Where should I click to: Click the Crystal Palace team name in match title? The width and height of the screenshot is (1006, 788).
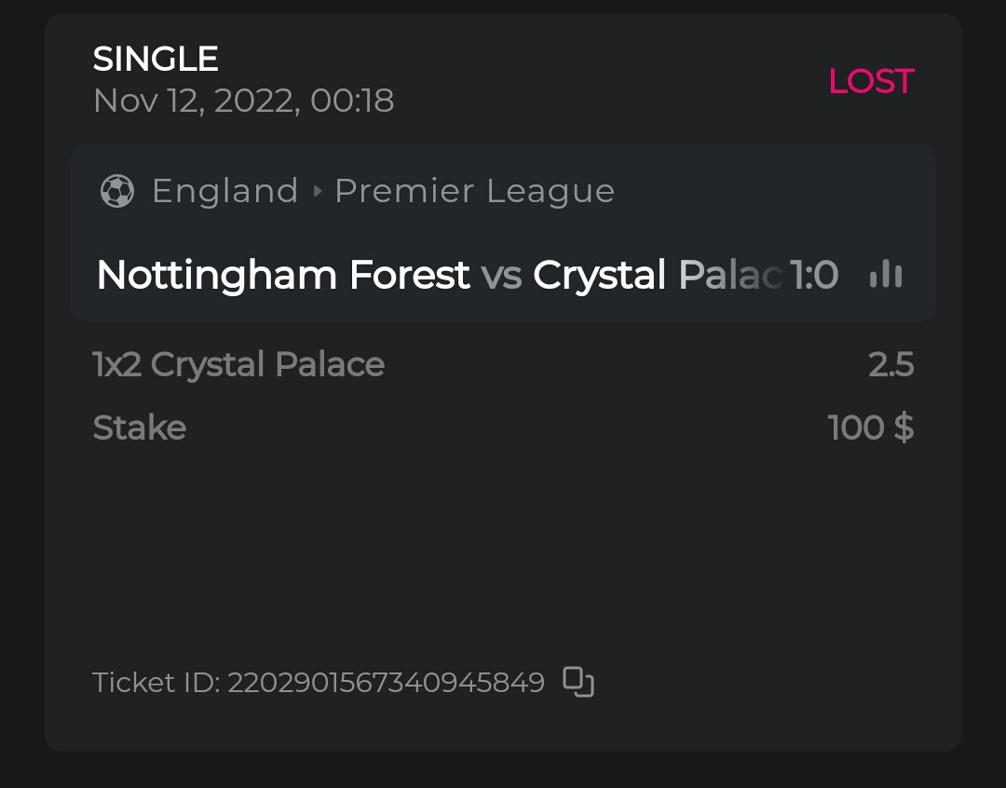point(657,276)
